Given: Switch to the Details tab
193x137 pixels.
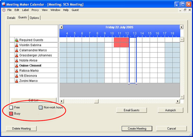Looking at the screenshot, I should pyautogui.click(x=11, y=18).
